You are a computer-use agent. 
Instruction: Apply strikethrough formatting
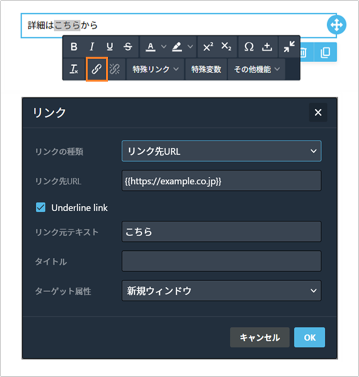128,46
